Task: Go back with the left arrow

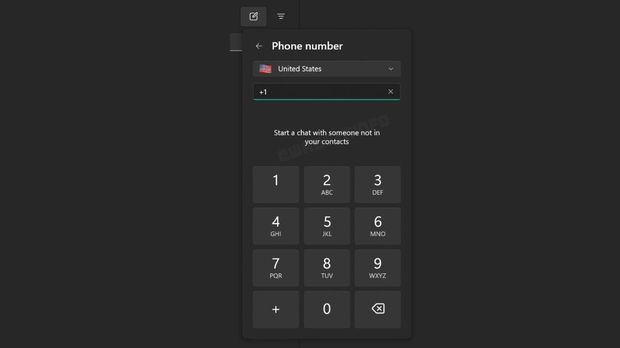Action: point(259,46)
